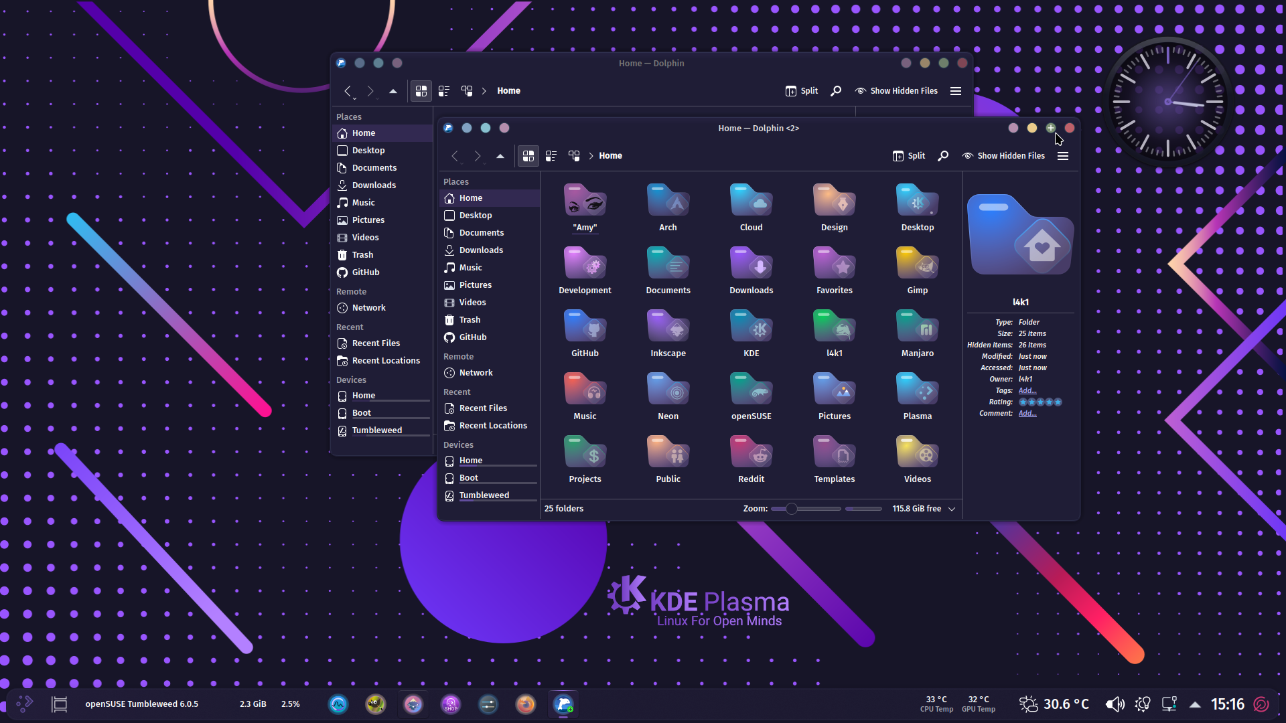1286x723 pixels.
Task: Go back in back Dolphin window
Action: click(348, 91)
